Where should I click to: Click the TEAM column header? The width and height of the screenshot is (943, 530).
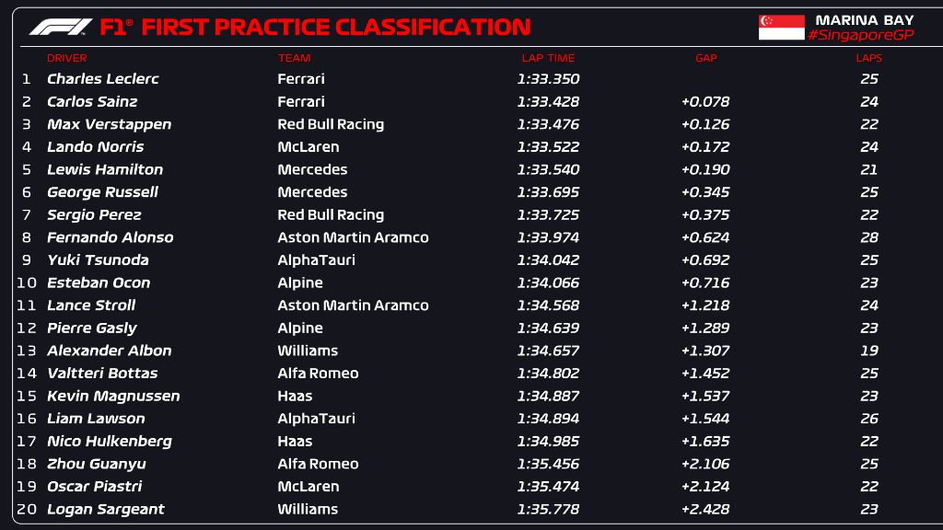pos(294,58)
